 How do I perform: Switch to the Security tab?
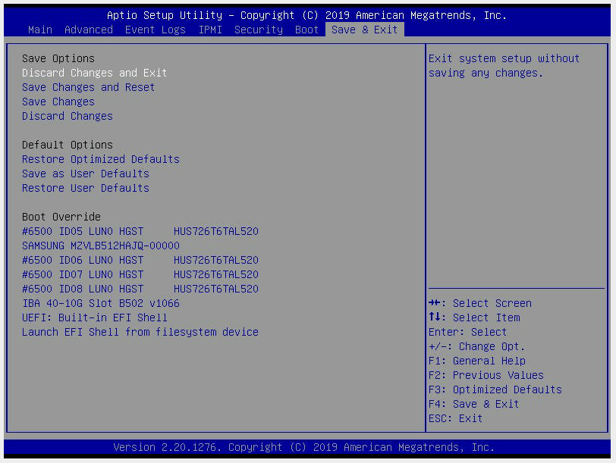258,30
